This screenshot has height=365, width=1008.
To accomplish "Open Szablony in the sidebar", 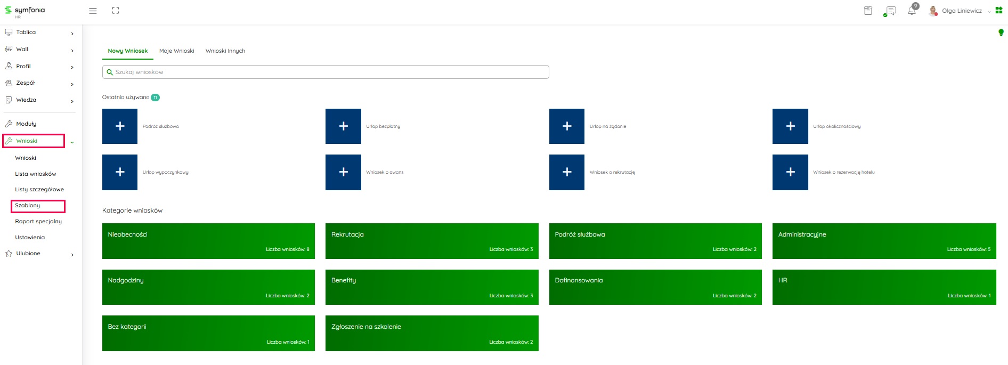I will pyautogui.click(x=28, y=206).
